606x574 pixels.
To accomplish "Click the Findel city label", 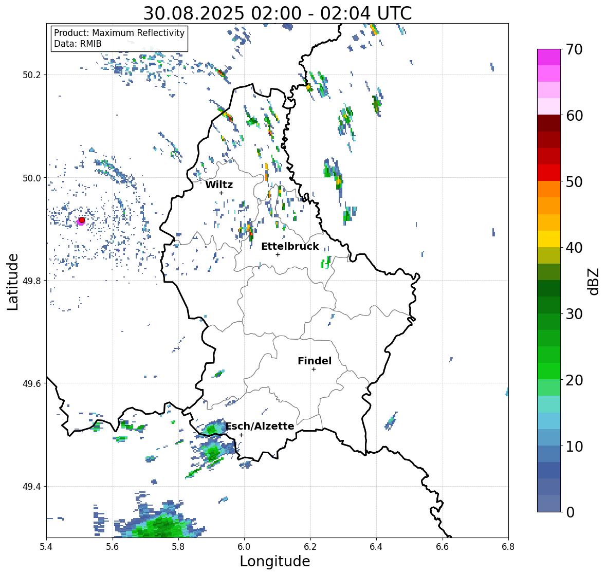I will pos(314,361).
